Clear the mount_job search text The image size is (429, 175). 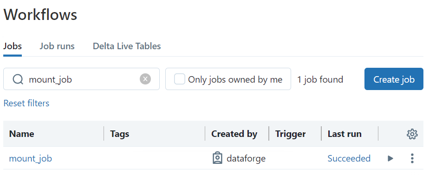(x=145, y=79)
